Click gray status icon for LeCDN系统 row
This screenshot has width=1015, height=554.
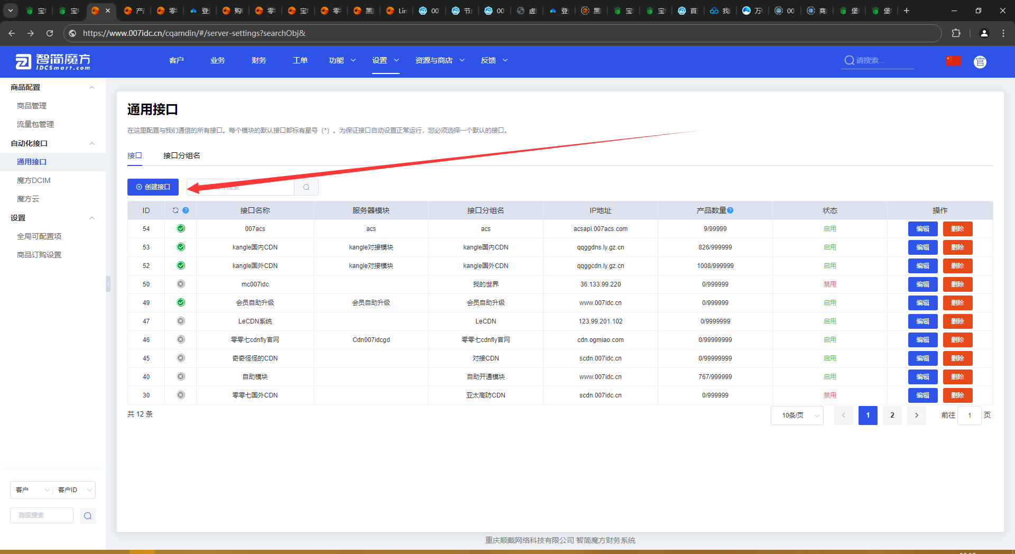point(181,321)
